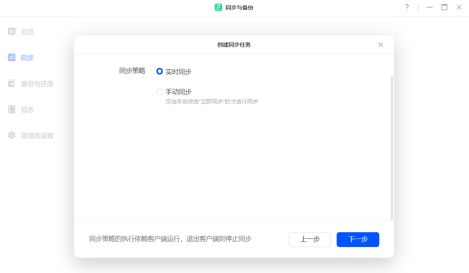Click the 同步 arrows icon in sidebar
Screen dimensions: 469x273
(x=11, y=57)
